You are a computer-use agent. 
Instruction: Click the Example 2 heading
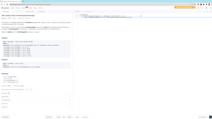5,59
